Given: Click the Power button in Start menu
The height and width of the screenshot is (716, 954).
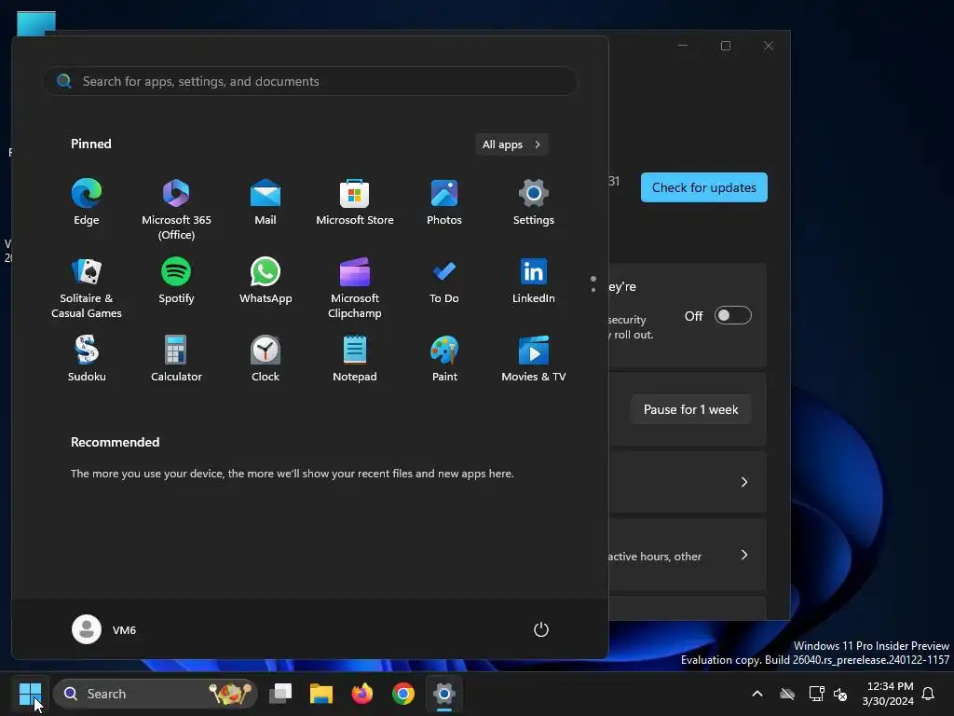Looking at the screenshot, I should coord(541,629).
